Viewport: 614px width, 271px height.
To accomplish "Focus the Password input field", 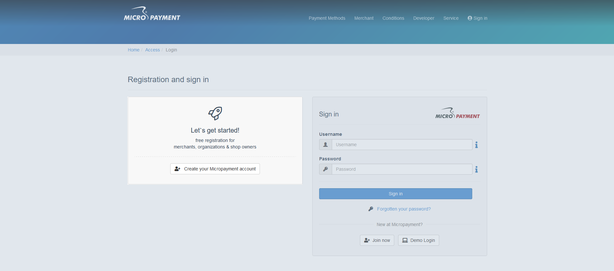I will [x=402, y=169].
